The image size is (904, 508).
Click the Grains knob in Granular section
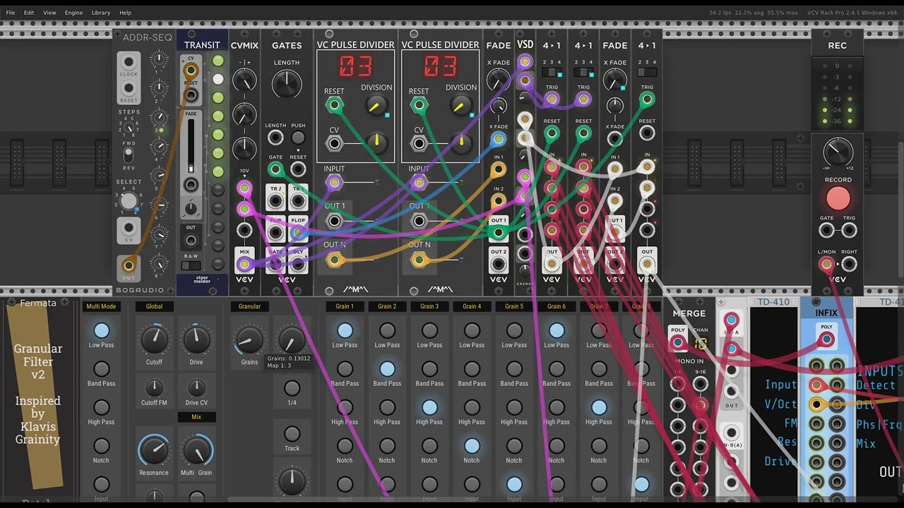point(249,340)
